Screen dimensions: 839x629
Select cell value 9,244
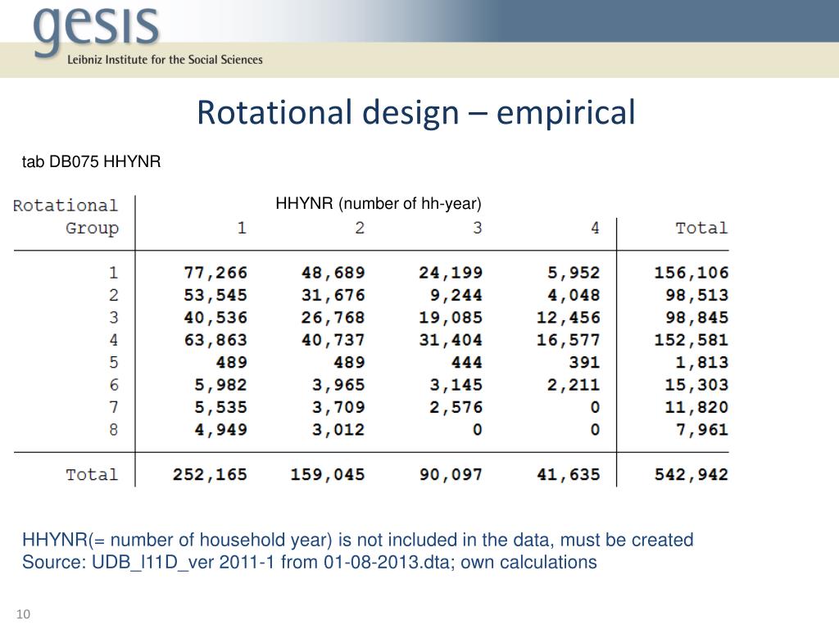[456, 295]
